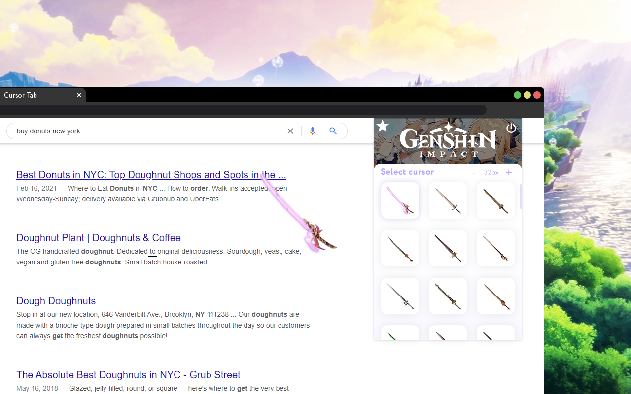
Task: Click the 'Select cursor' heading text
Action: [407, 172]
